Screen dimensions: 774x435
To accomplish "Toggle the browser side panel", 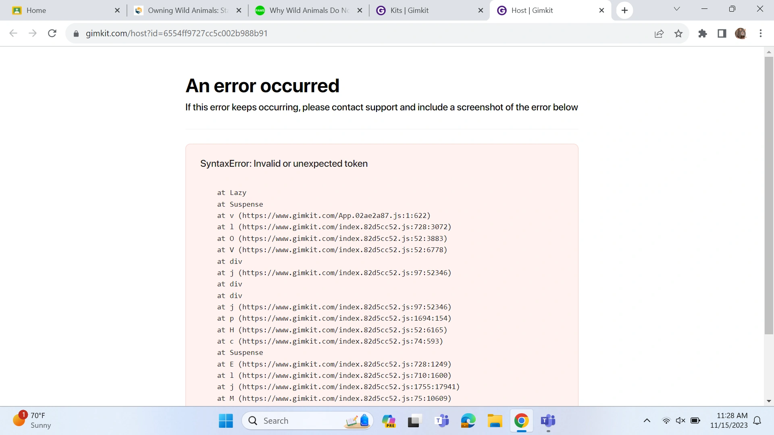I will point(722,33).
